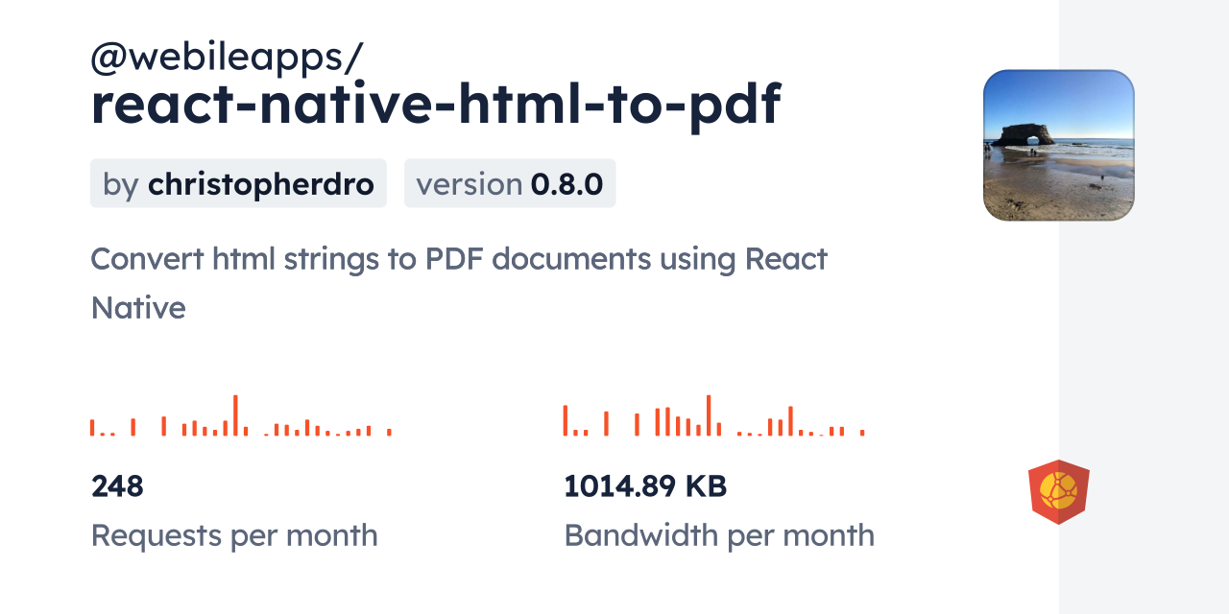This screenshot has height=614, width=1229.
Task: Click the tallest bar in bandwidth chart
Action: 709,415
